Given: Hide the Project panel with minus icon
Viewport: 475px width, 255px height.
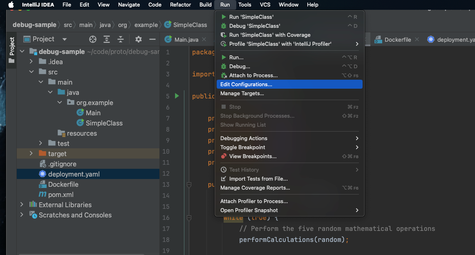Looking at the screenshot, I should coord(152,39).
